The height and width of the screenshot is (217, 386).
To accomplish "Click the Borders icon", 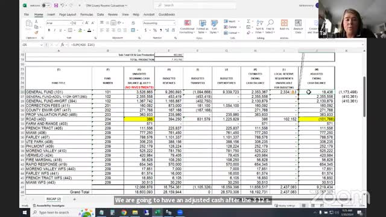I will coord(70,30).
